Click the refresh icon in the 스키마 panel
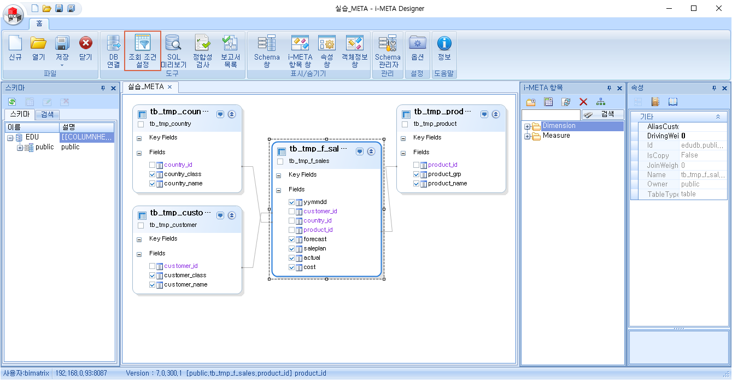The height and width of the screenshot is (380, 732). pyautogui.click(x=12, y=102)
